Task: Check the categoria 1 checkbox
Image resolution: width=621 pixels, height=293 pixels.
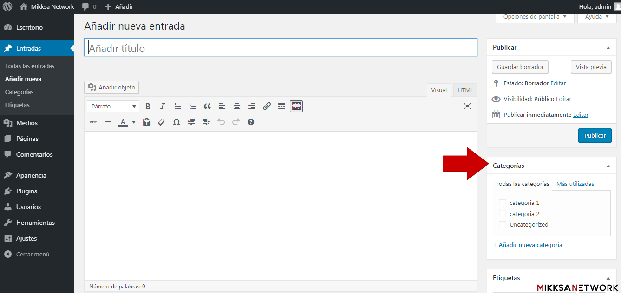Action: pos(502,203)
